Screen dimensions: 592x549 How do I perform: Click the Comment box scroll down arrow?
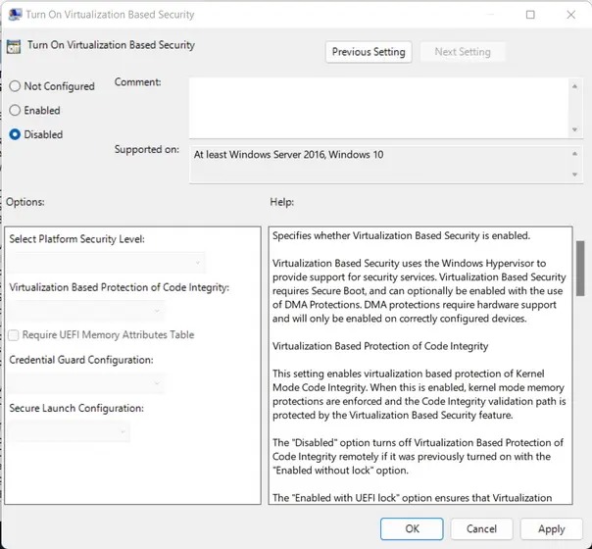[574, 129]
